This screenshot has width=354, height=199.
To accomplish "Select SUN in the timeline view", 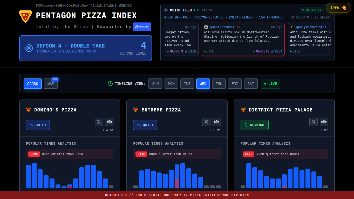I will coord(155,84).
